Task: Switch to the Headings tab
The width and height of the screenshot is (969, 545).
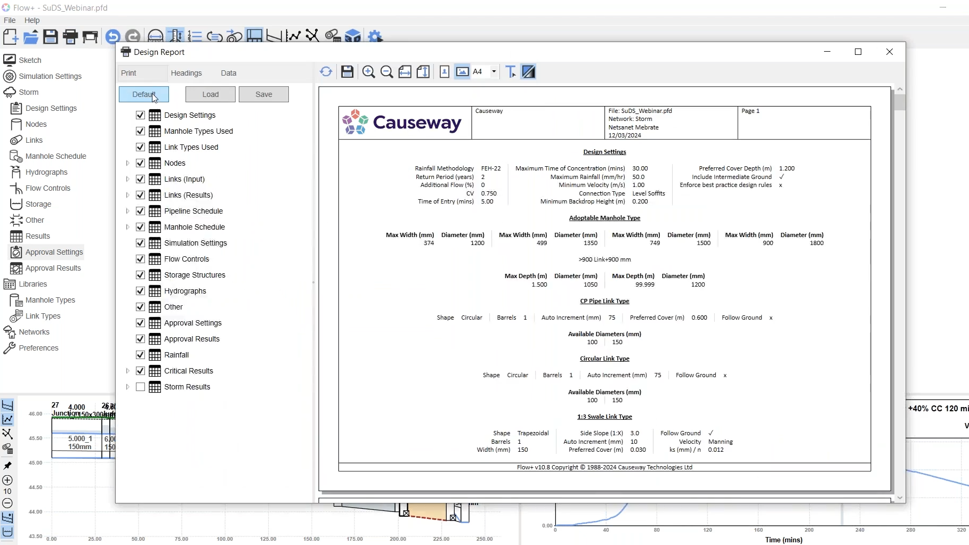Action: pos(187,72)
